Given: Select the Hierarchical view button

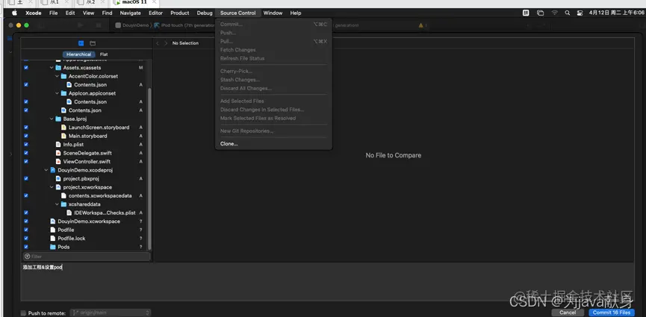Looking at the screenshot, I should (x=78, y=54).
